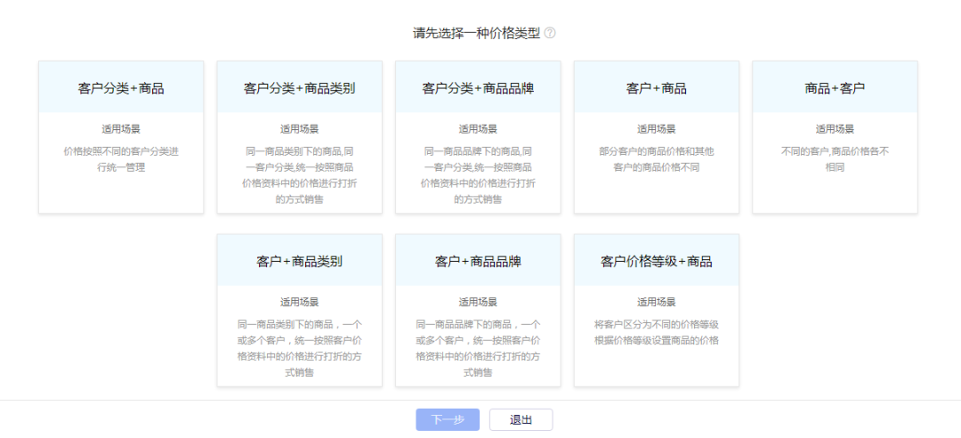Select the 客户+商品 price type card
The image size is (961, 438).
pyautogui.click(x=657, y=137)
